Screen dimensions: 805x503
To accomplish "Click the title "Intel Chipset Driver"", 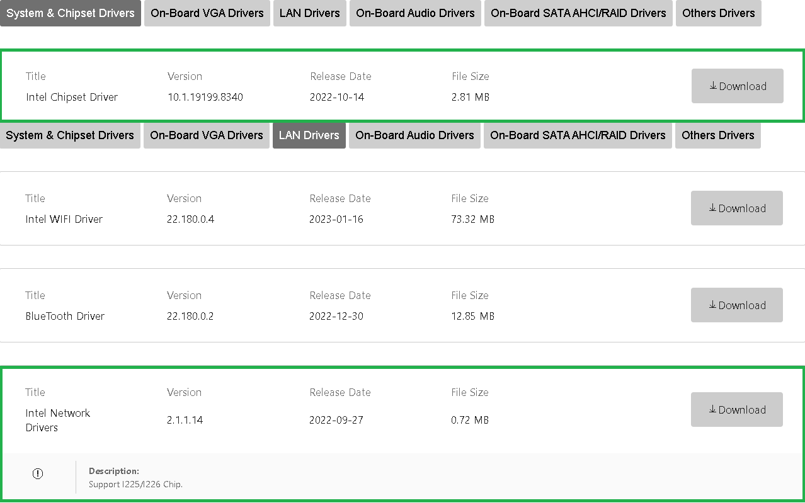I will [72, 97].
